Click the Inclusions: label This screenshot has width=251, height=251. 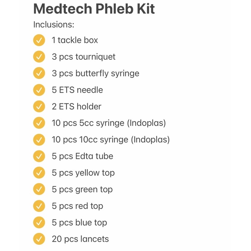54,24
